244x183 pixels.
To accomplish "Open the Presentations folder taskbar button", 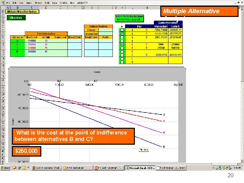I will point(78,168).
